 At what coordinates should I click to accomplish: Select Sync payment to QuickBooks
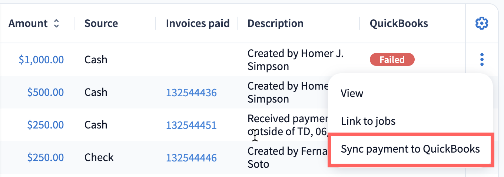point(410,149)
